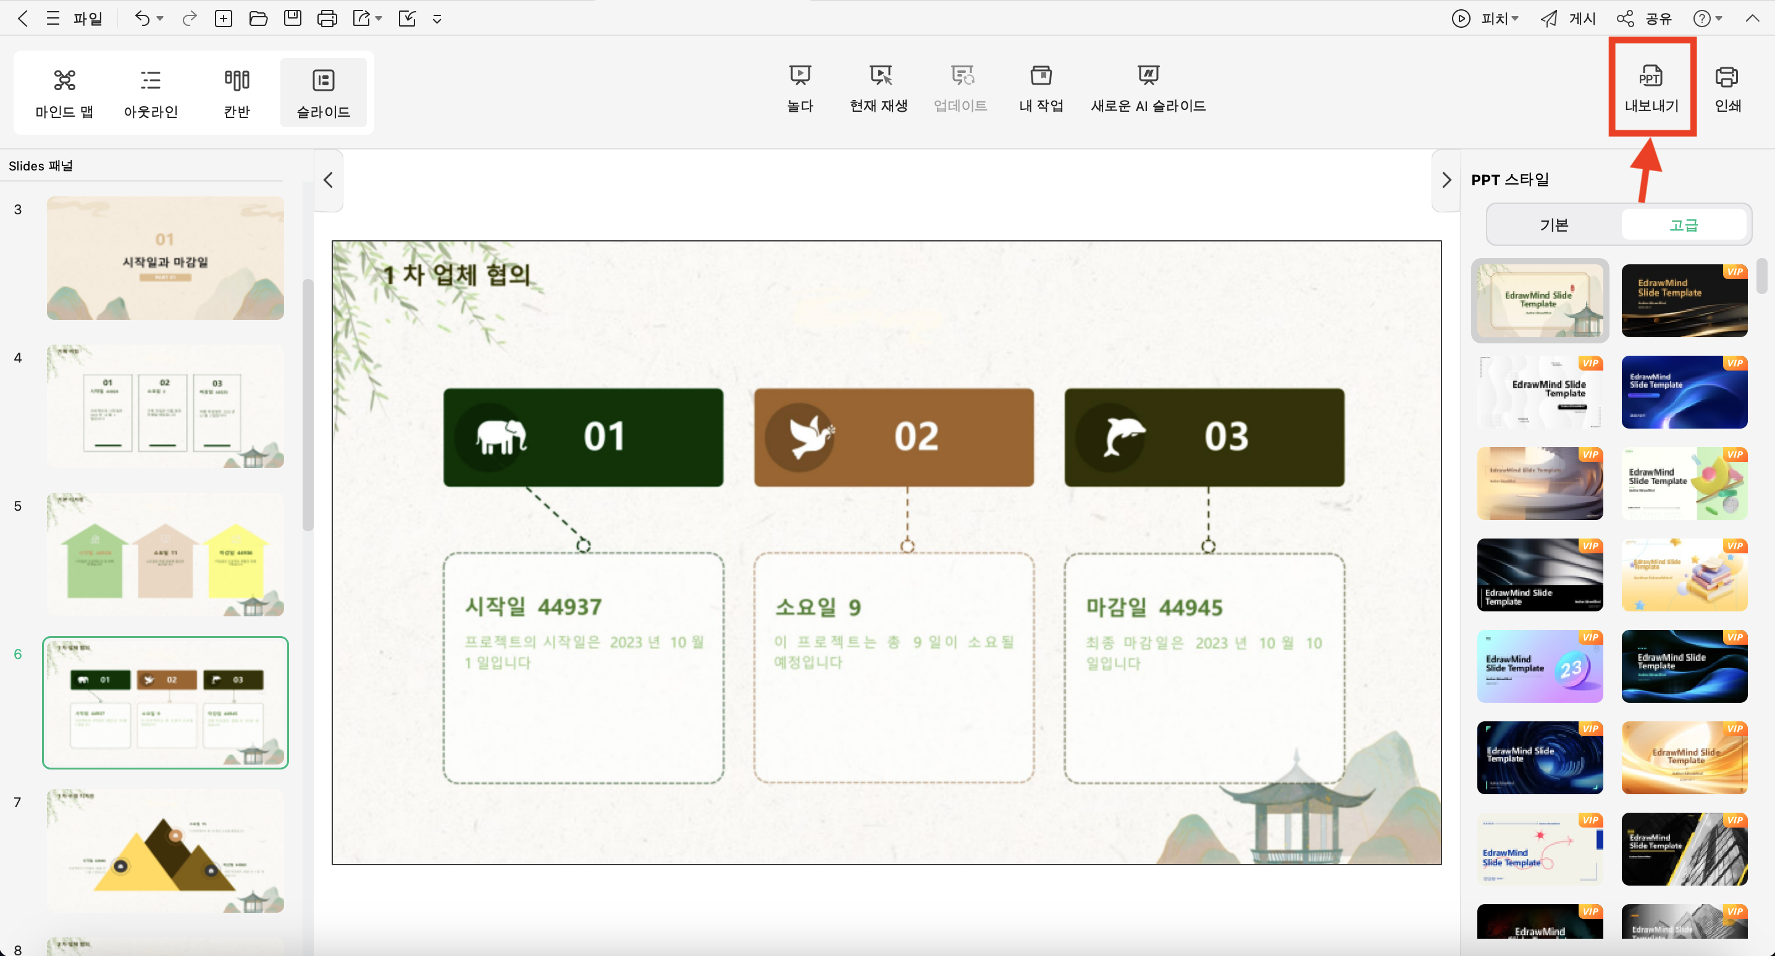Start the 피치 presentation play icon
The image size is (1775, 956).
click(1461, 19)
